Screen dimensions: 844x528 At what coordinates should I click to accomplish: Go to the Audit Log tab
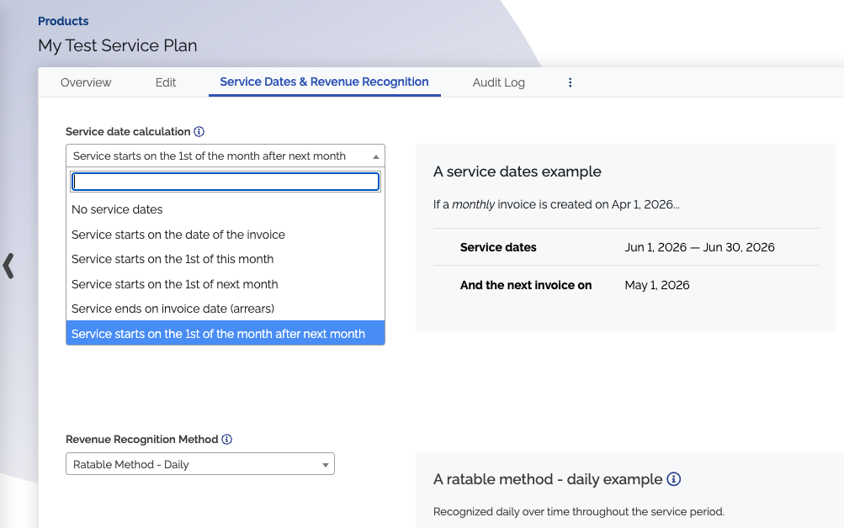[498, 82]
